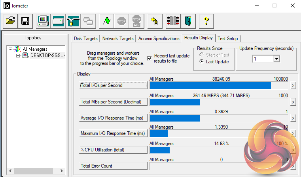Click the Reset Workers yellow arrow icon
This screenshot has height=177, width=301.
pyautogui.click(x=155, y=21)
